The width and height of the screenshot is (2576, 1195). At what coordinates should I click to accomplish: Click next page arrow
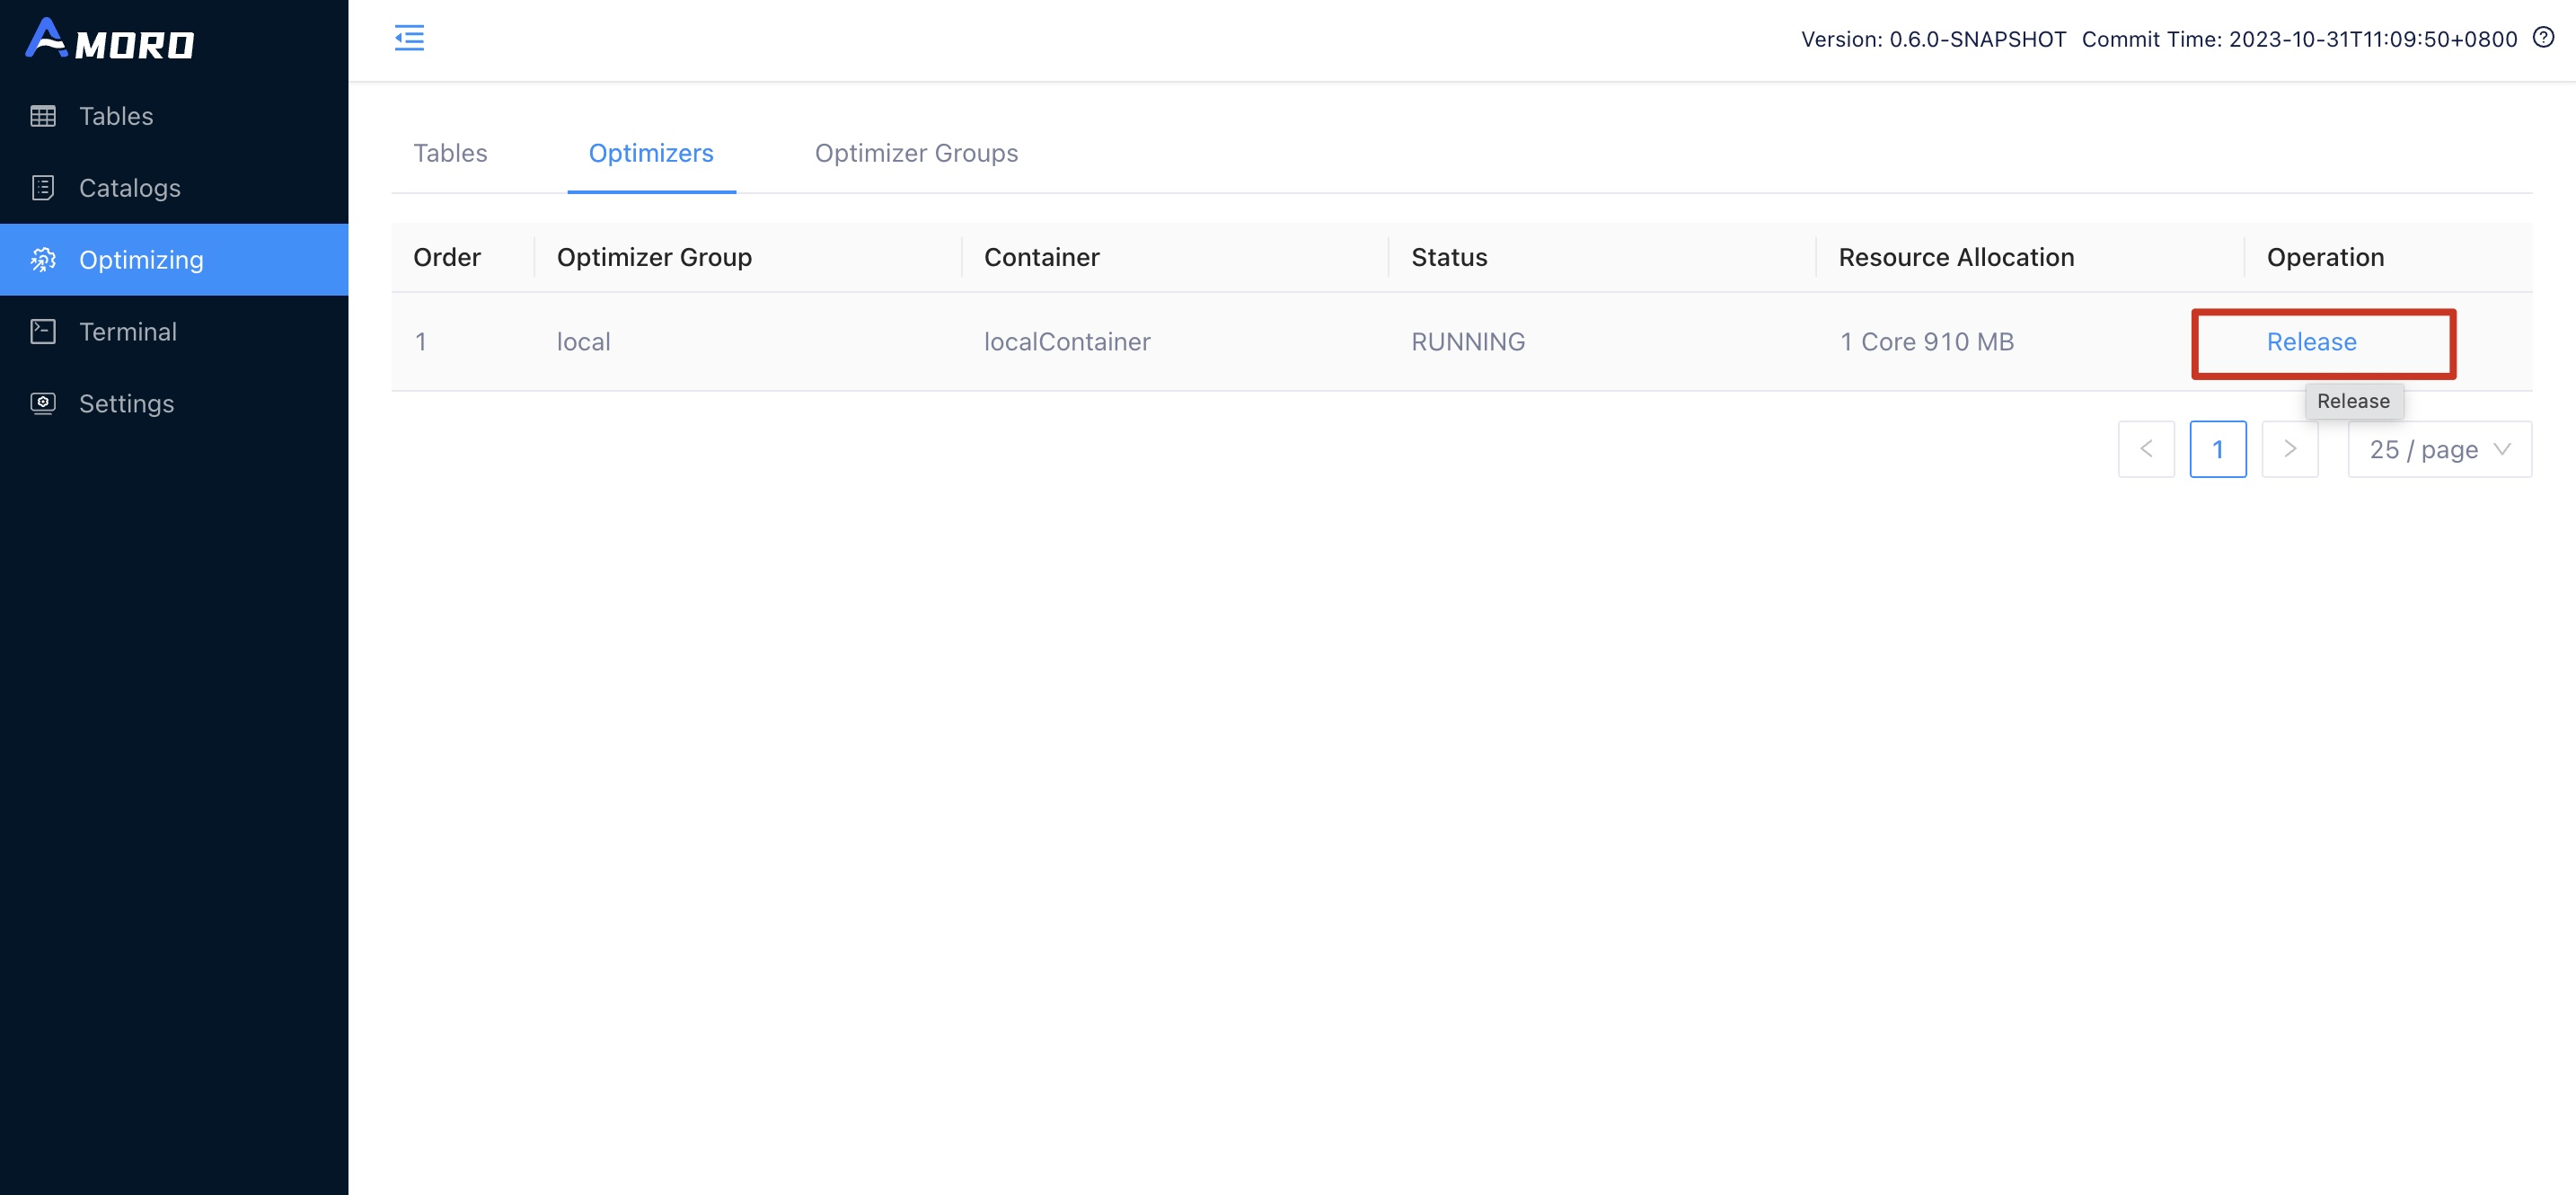coord(2289,449)
